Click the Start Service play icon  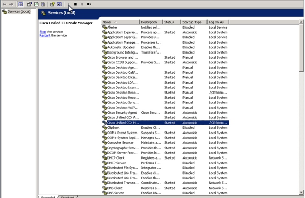(68, 4)
